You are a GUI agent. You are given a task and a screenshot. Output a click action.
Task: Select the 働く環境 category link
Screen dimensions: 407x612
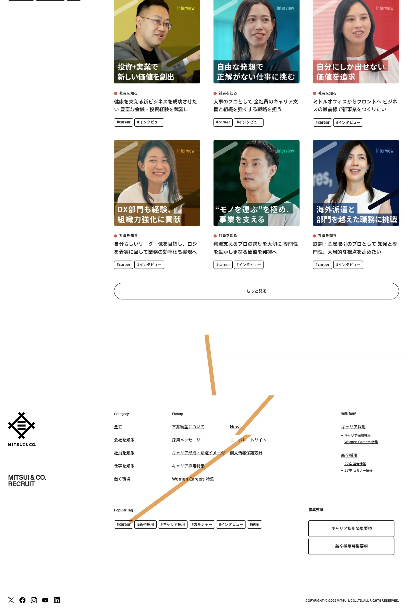(x=122, y=479)
